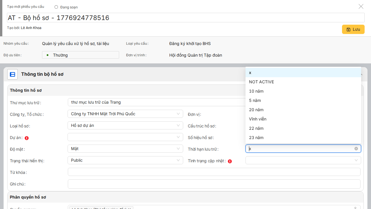Close the create request dialog
Viewport: 371px width, 209px height.
tap(361, 6)
